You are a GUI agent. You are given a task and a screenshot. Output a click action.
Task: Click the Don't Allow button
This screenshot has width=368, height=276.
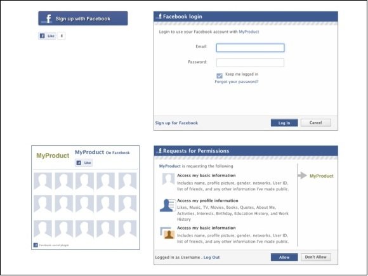316,257
